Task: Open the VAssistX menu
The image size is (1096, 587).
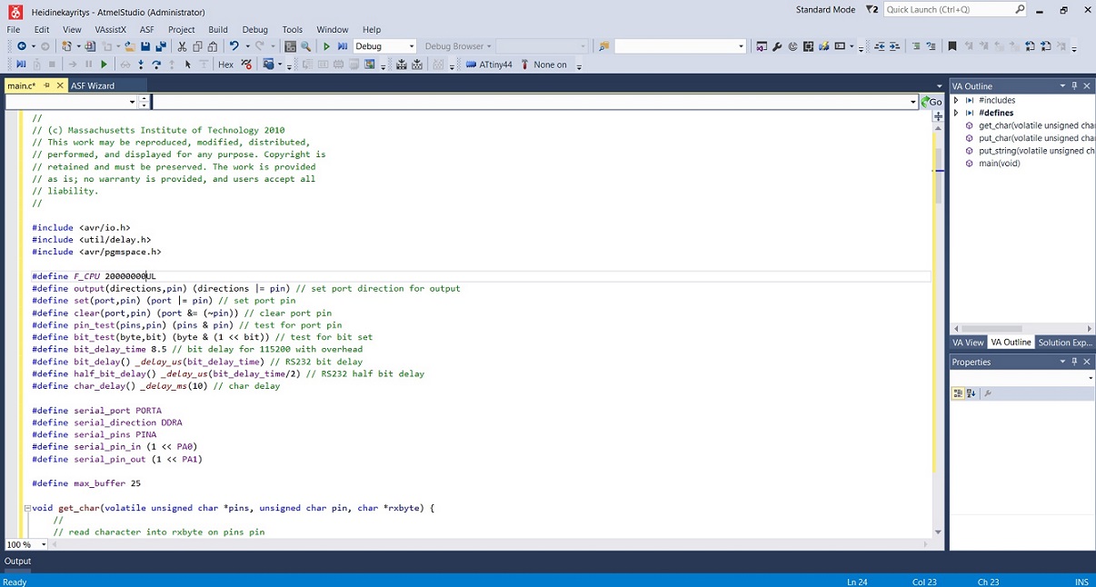Action: (x=111, y=30)
